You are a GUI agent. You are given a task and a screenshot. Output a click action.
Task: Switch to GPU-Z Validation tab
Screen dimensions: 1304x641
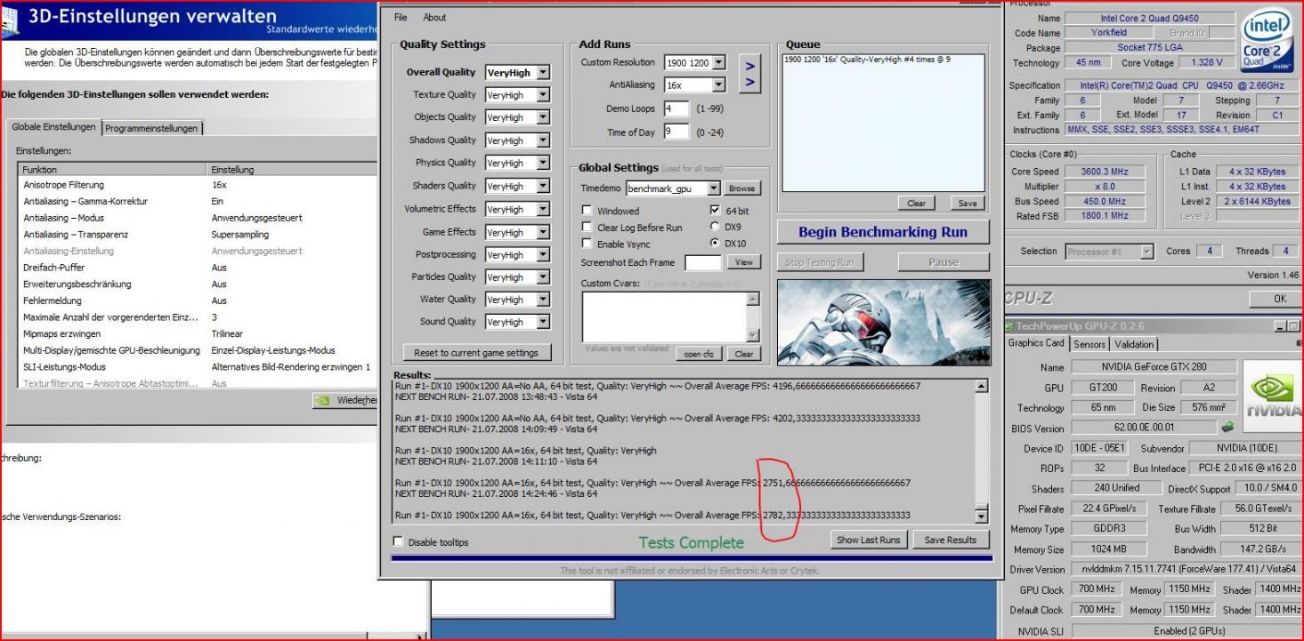(x=1134, y=344)
